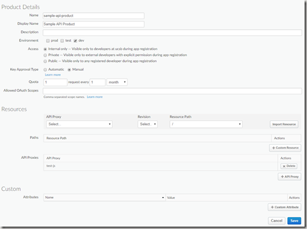
Task: Uncheck the dev environment checkbox
Action: click(75, 41)
